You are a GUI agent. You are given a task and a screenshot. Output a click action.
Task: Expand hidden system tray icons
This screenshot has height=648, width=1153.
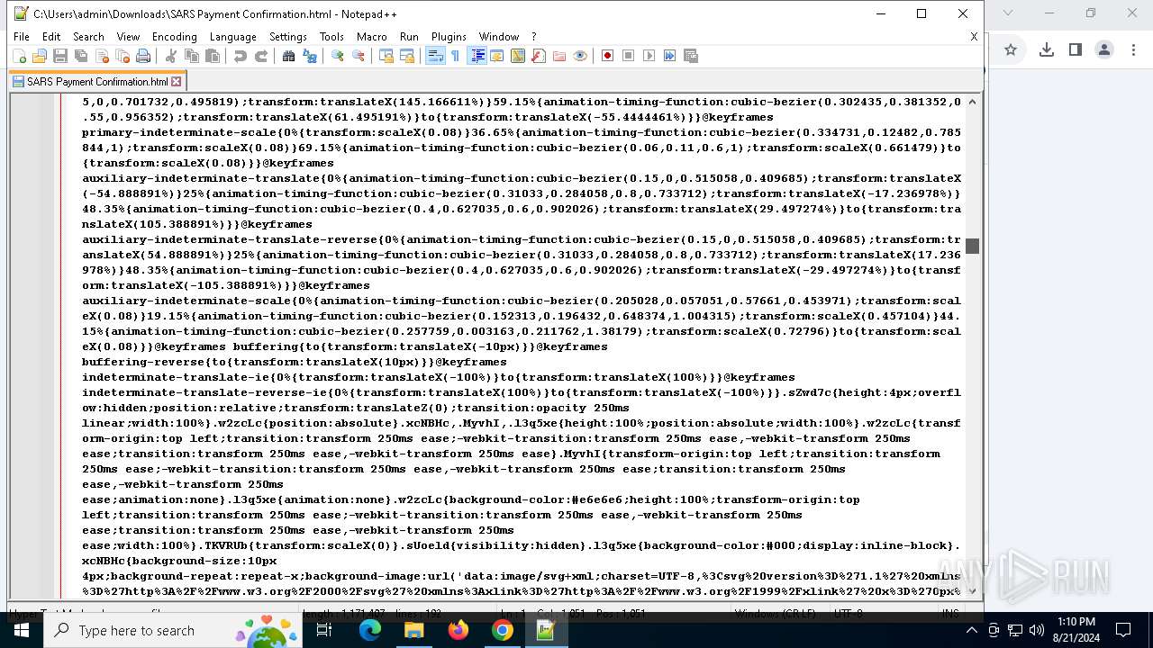tap(971, 630)
